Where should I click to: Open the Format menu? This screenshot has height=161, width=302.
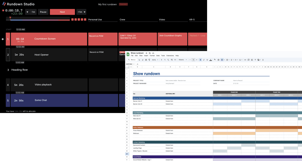[152, 55]
